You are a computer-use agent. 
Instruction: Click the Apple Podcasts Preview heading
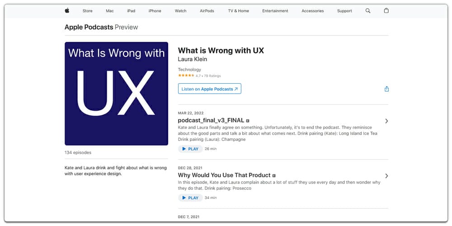pos(101,27)
